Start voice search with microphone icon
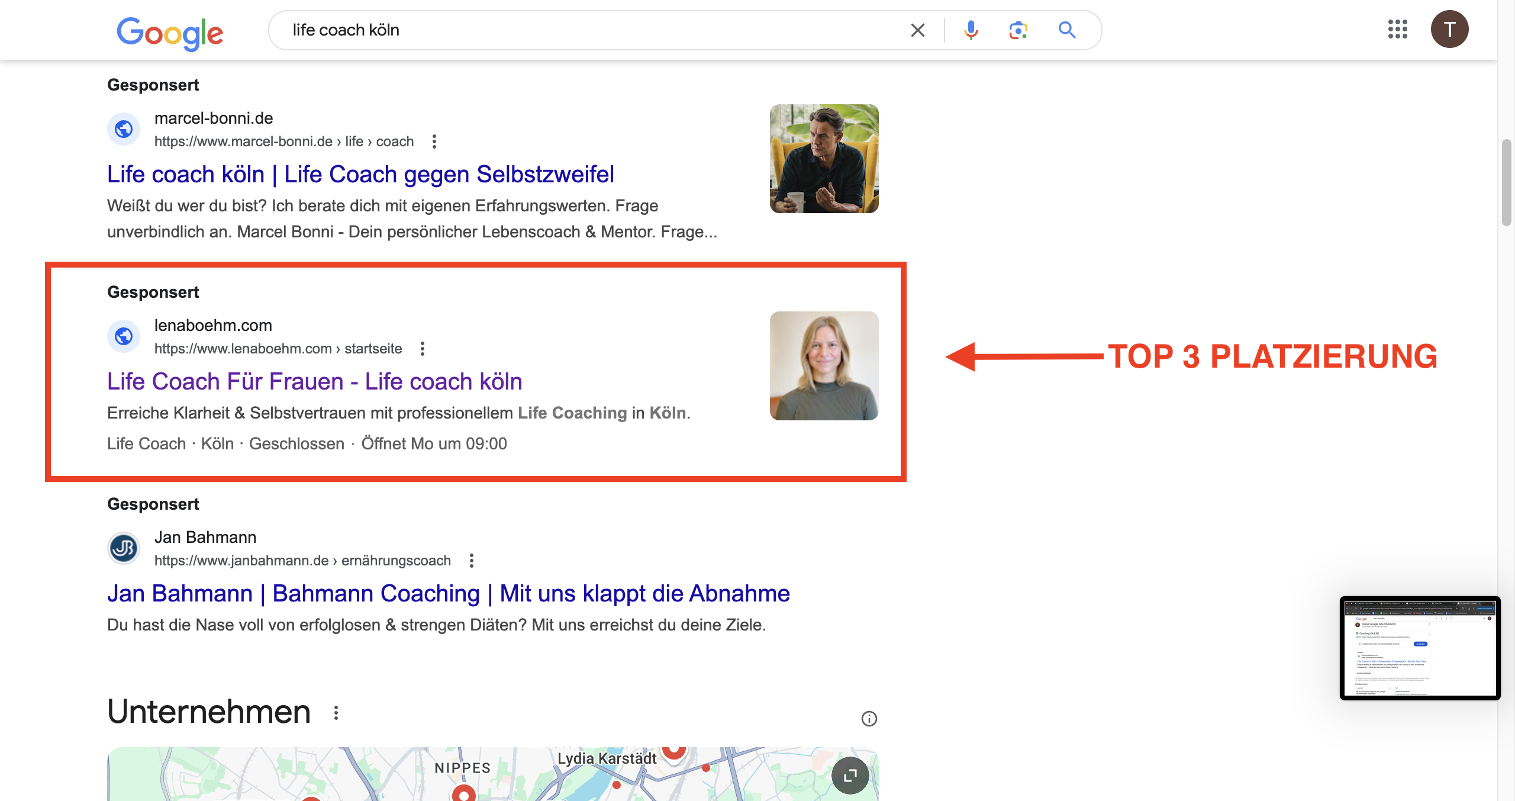The image size is (1515, 801). click(x=971, y=30)
